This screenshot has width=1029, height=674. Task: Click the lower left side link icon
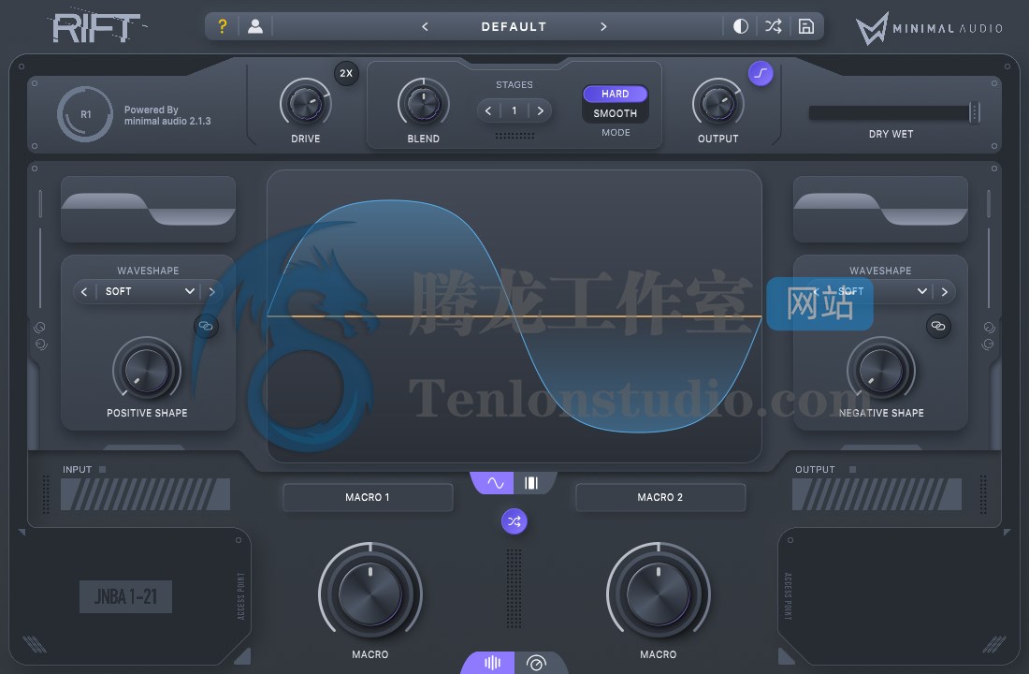(x=41, y=344)
